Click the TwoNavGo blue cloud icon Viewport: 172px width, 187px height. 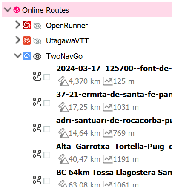point(27,56)
